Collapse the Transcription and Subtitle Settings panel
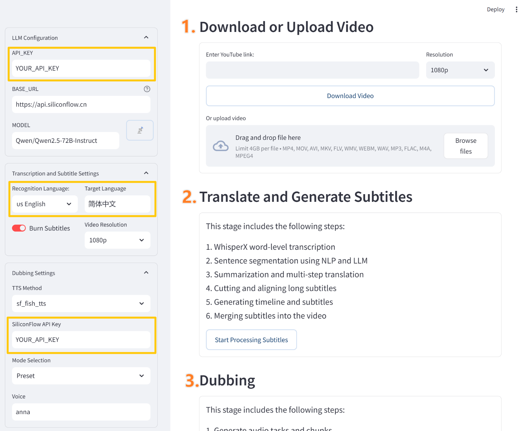Screen dimensions: 528x431 point(146,173)
